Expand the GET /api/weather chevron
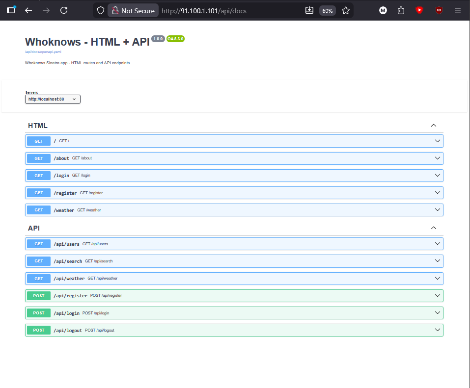This screenshot has width=470, height=388. pos(437,279)
